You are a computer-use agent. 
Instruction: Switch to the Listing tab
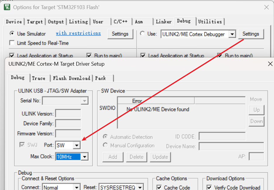pos(78,22)
